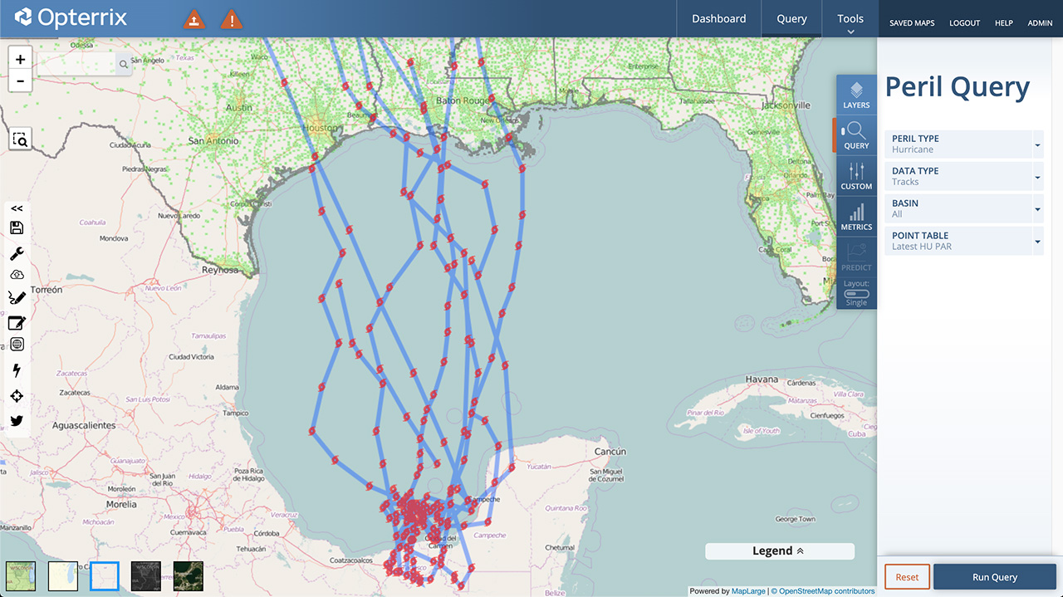
Task: Click the Run Query button
Action: 995,577
